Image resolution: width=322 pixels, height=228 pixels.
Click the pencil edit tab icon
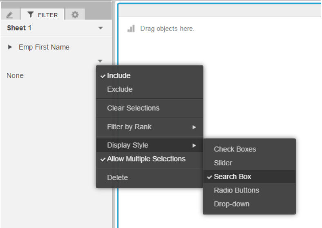[x=10, y=15]
